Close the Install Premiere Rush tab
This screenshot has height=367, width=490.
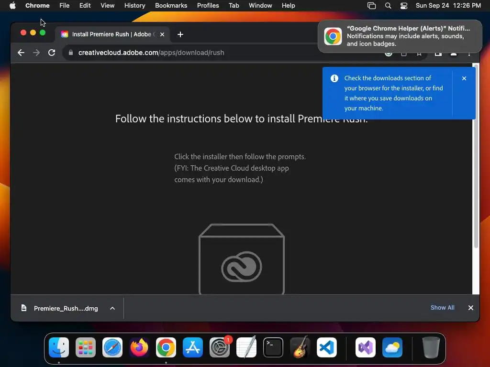(162, 34)
